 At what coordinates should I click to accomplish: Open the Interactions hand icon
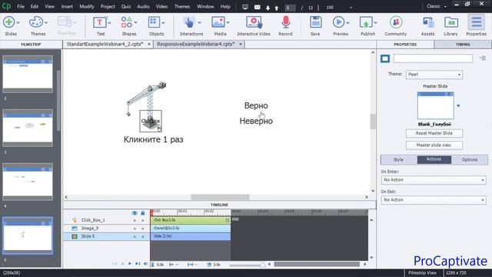(189, 22)
